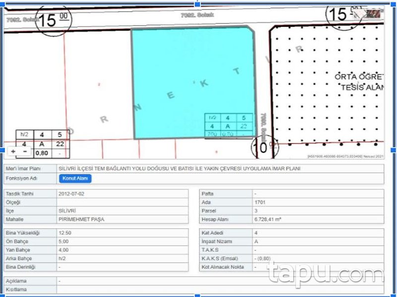Zoom in with the map plus button
This screenshot has height=297, width=397.
click(x=13, y=151)
